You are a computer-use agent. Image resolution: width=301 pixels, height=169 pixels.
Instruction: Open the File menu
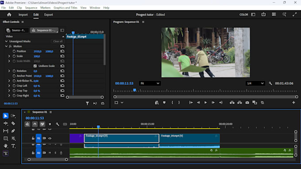4,8
